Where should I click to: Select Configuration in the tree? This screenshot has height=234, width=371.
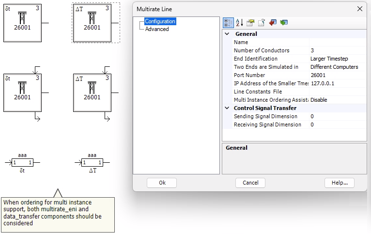pos(160,21)
